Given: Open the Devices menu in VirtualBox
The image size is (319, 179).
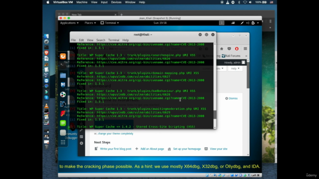Looking at the screenshot, I should coord(116,2).
